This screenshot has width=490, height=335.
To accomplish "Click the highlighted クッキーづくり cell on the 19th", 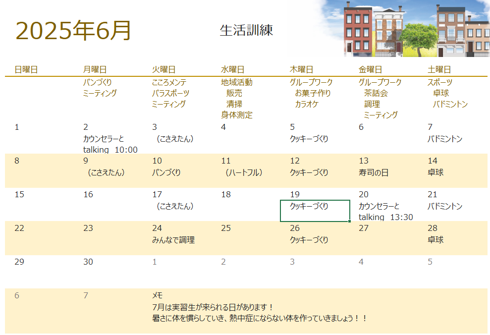I will pyautogui.click(x=315, y=211).
